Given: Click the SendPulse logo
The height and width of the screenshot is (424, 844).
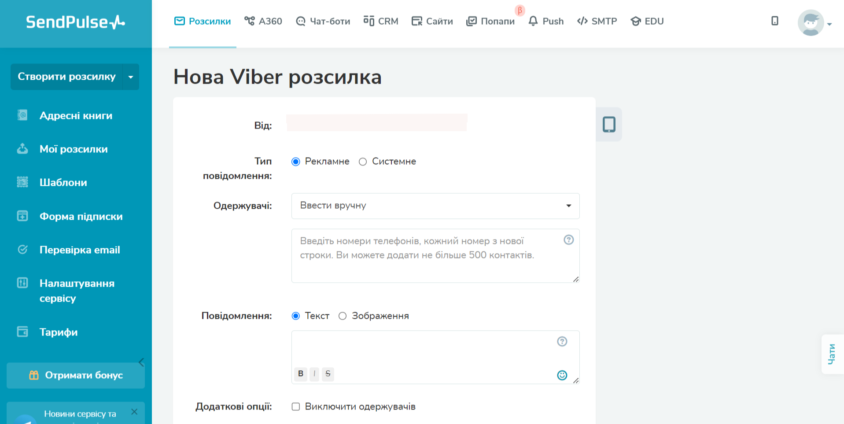Looking at the screenshot, I should (x=75, y=22).
